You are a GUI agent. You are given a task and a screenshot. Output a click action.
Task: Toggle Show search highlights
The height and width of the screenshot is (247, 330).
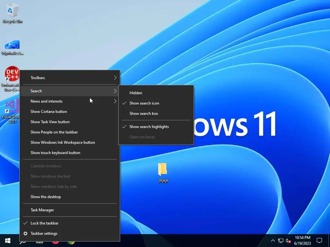156,127
